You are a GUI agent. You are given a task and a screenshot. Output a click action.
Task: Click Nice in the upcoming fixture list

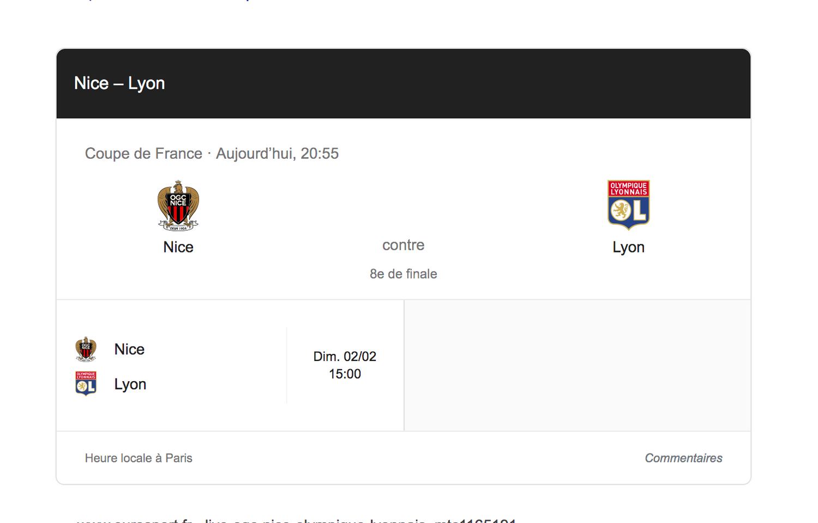(x=129, y=349)
